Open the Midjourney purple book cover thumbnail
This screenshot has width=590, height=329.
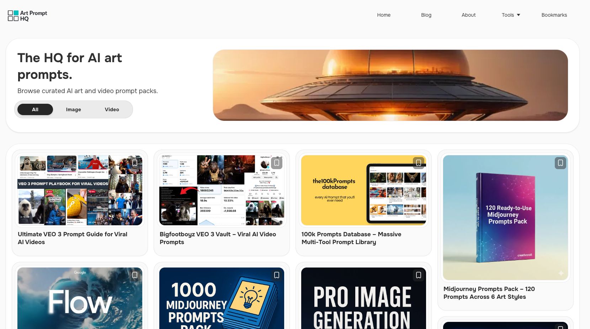pos(505,218)
